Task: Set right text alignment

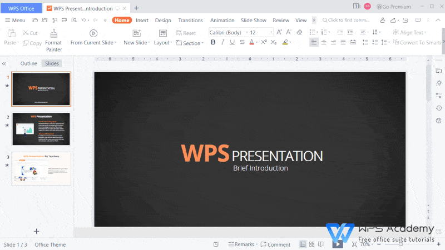Action: [333, 42]
